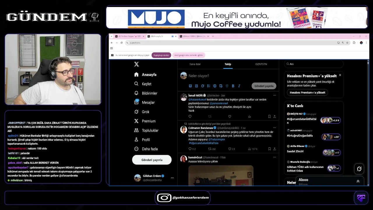The width and height of the screenshot is (373, 210).
Task: Open Mesajlar in the sidebar
Action: pos(145,102)
